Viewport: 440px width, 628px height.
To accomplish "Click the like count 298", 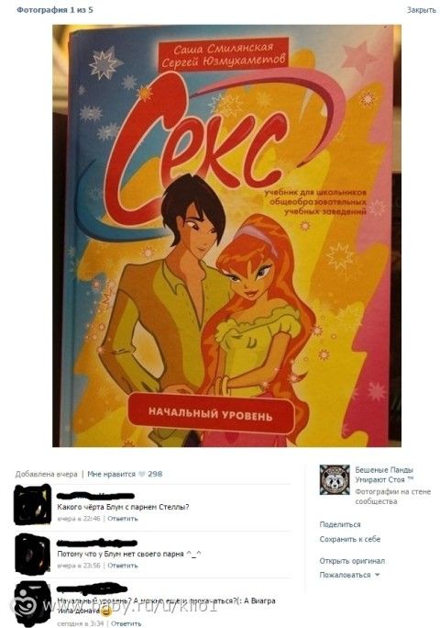I will click(x=155, y=474).
